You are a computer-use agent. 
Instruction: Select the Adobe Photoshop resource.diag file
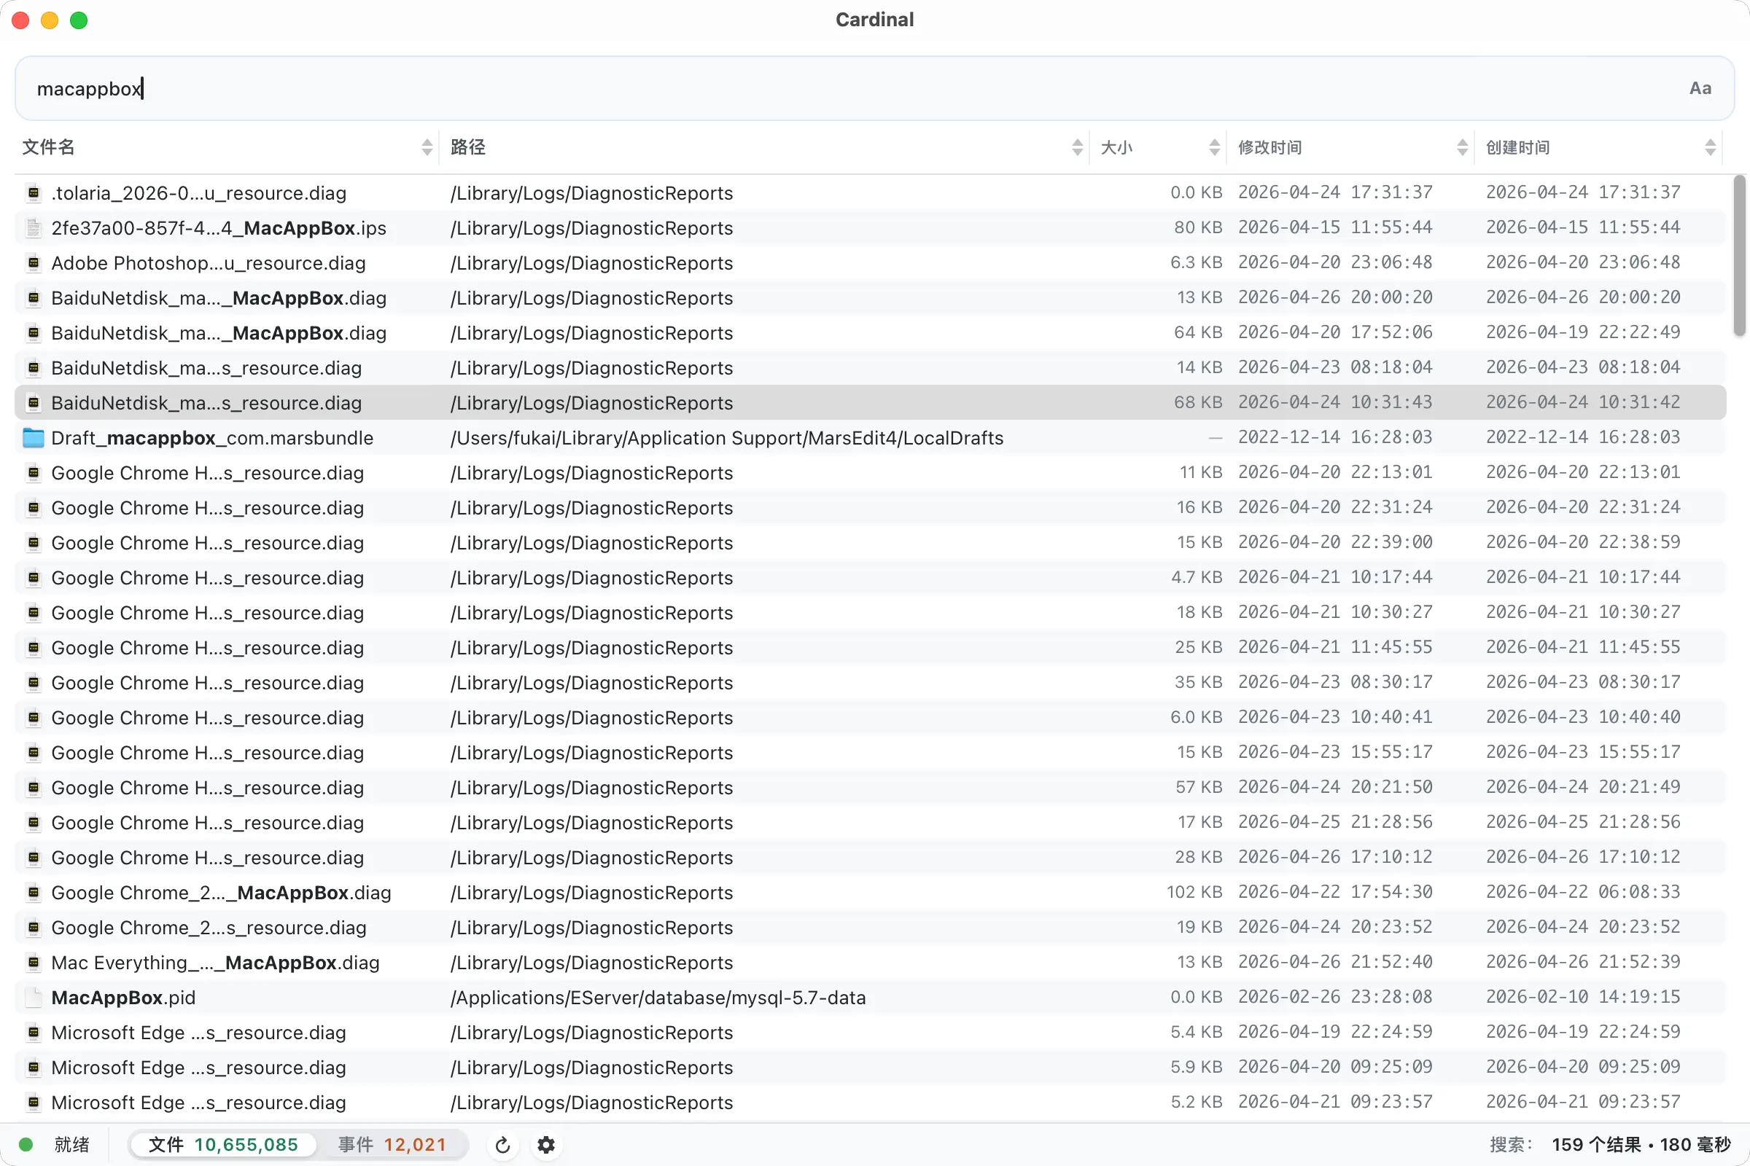(209, 263)
